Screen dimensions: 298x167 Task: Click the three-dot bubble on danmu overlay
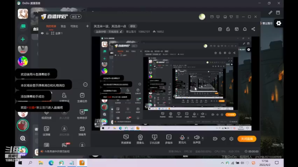[x=85, y=85]
